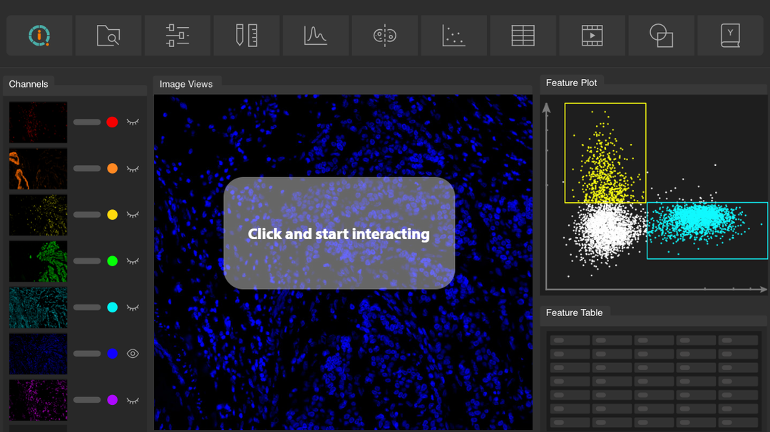770x432 pixels.
Task: Select the processing settings tool
Action: tap(177, 35)
